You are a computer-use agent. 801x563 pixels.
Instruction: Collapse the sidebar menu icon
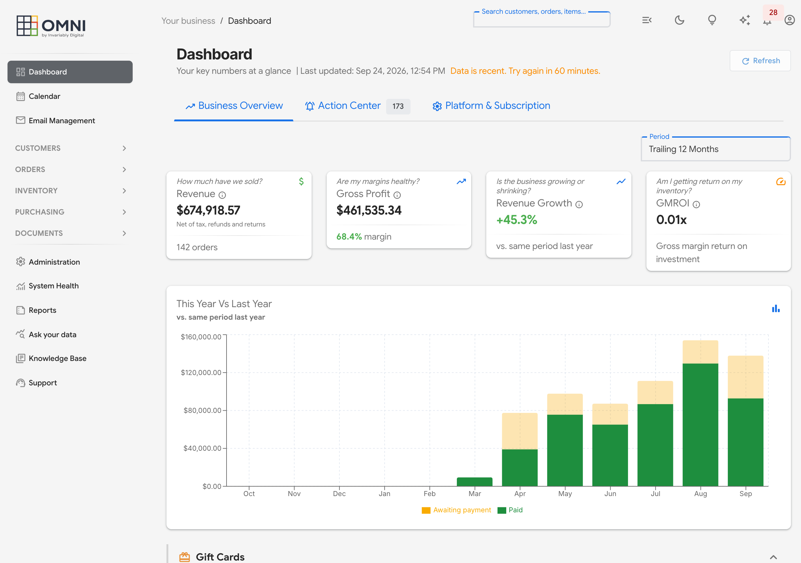tap(647, 20)
